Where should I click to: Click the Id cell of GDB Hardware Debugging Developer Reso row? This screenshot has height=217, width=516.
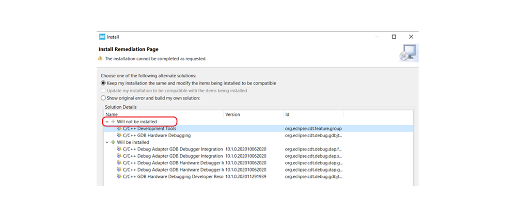(x=314, y=177)
